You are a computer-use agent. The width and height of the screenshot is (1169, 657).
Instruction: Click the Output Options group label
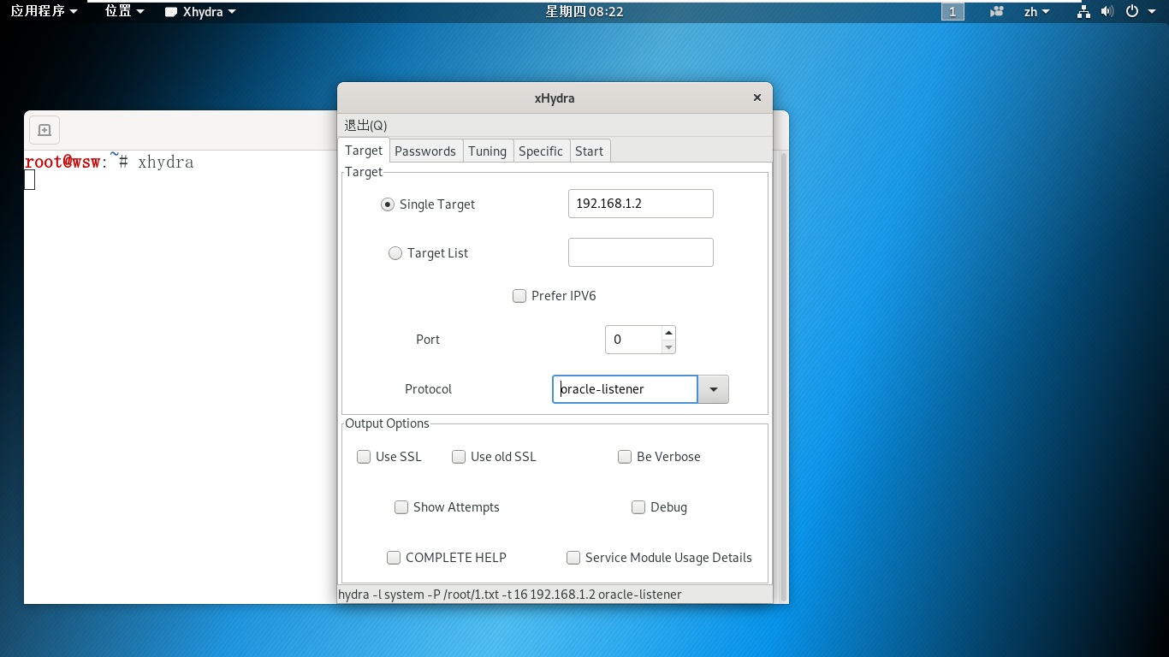[387, 423]
